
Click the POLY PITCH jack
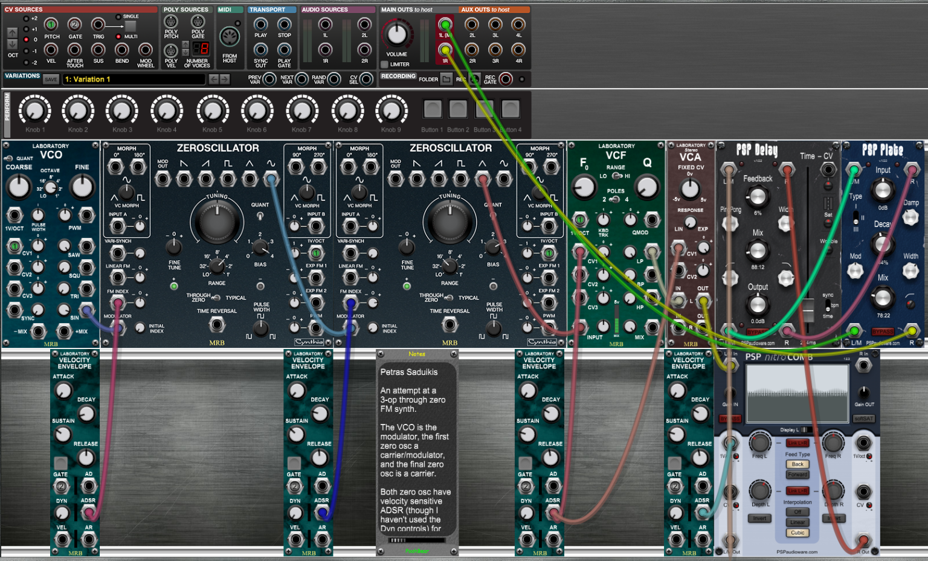pos(172,22)
